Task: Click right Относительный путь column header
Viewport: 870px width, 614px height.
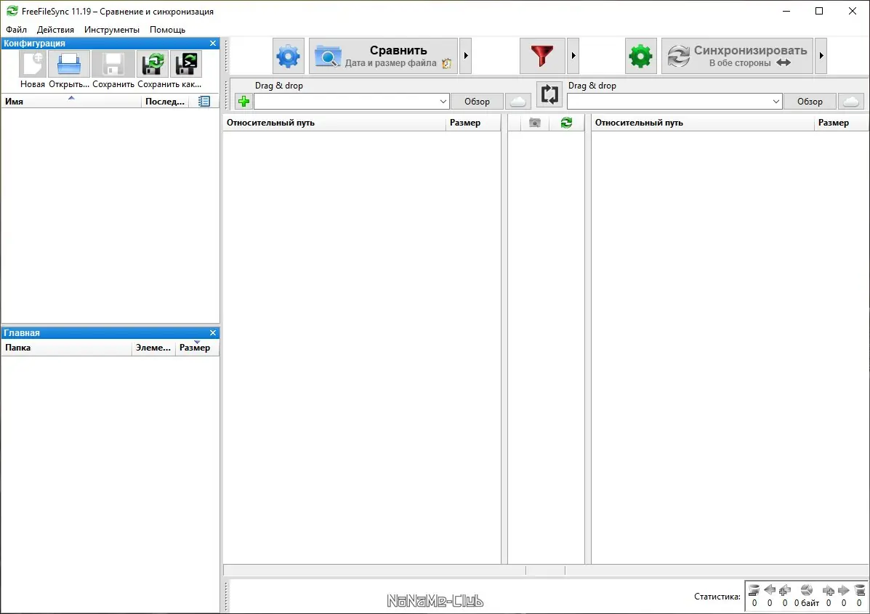Action: pyautogui.click(x=703, y=123)
